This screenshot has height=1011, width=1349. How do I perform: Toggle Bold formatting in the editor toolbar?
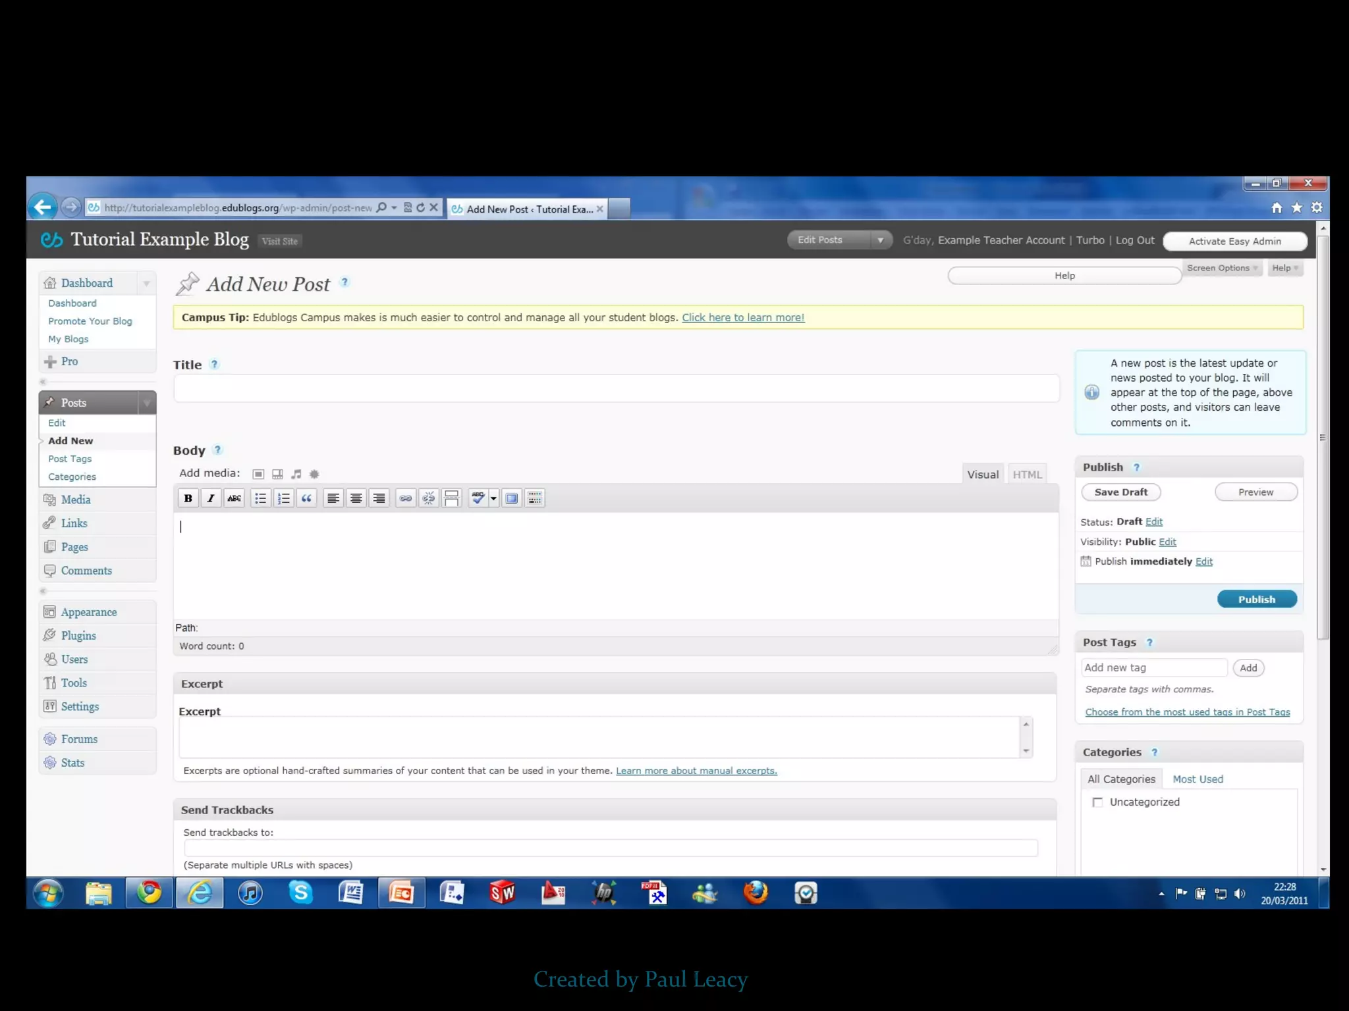(x=188, y=498)
